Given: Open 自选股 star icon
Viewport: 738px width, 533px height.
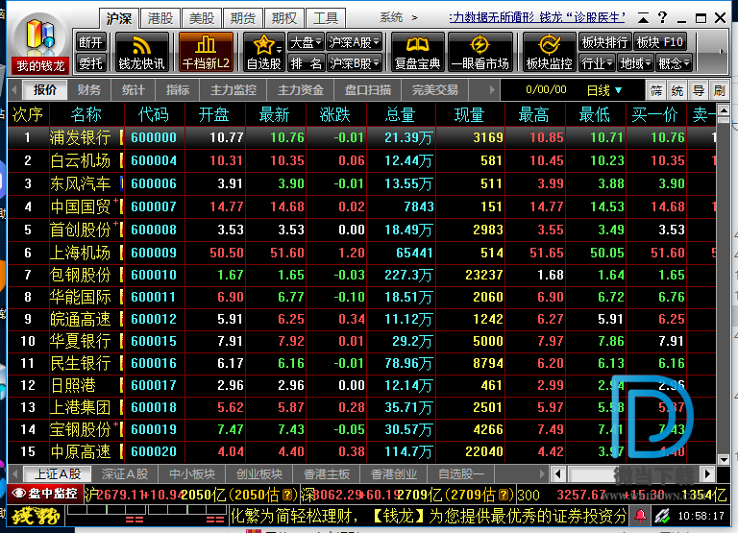Looking at the screenshot, I should click(263, 52).
